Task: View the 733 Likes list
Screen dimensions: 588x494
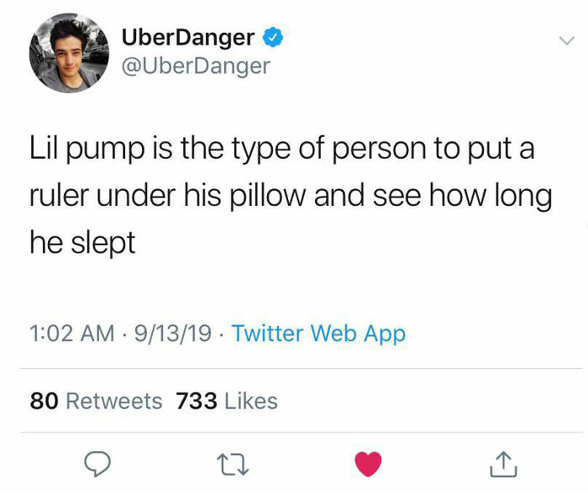Action: click(227, 401)
